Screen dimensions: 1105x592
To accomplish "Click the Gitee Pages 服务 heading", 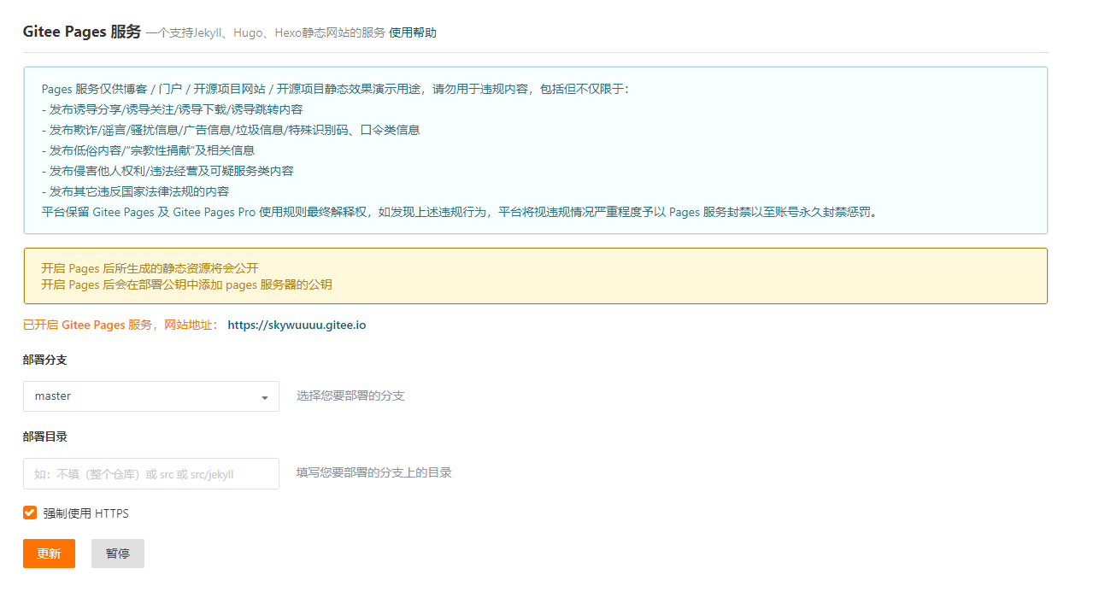I will click(82, 32).
